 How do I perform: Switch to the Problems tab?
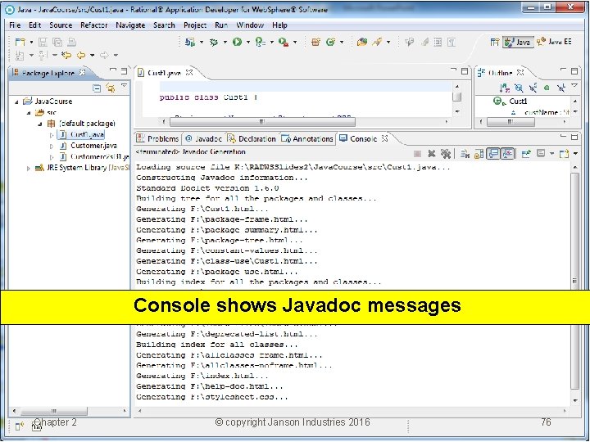[x=158, y=138]
